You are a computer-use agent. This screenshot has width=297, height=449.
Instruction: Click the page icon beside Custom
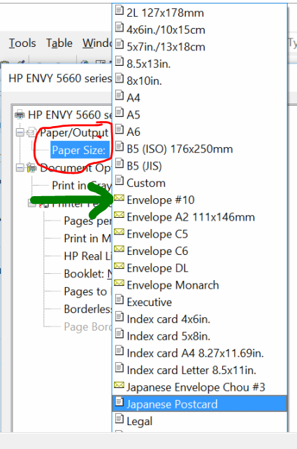tap(119, 181)
